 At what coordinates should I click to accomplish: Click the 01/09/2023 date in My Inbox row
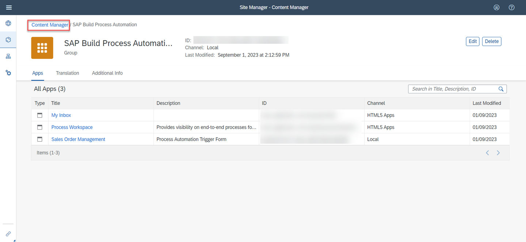(x=485, y=115)
